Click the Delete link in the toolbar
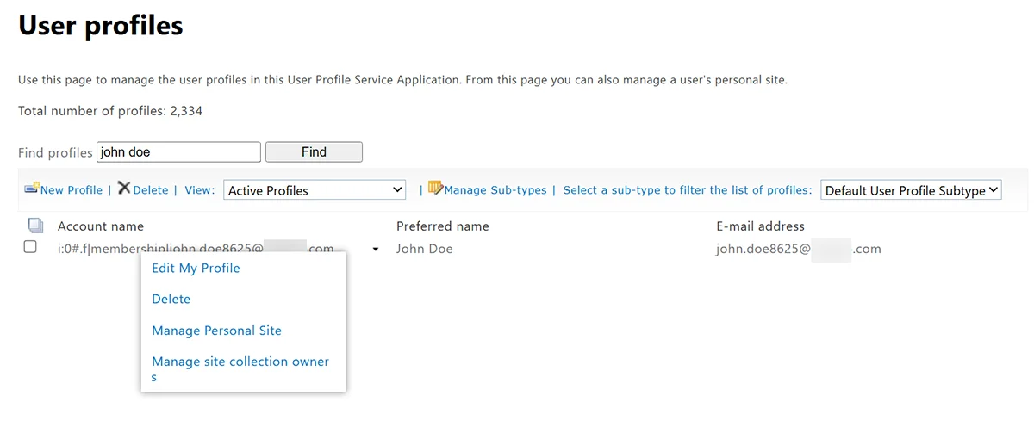Image resolution: width=1034 pixels, height=445 pixels. tap(151, 190)
